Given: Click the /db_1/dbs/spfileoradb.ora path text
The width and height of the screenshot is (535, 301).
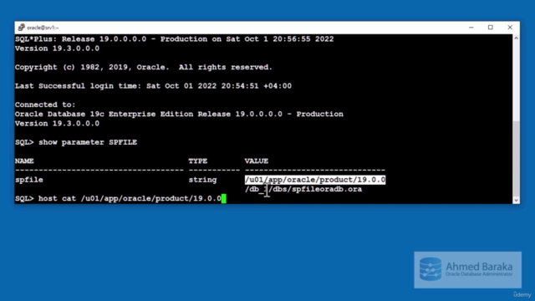Looking at the screenshot, I should (303, 189).
